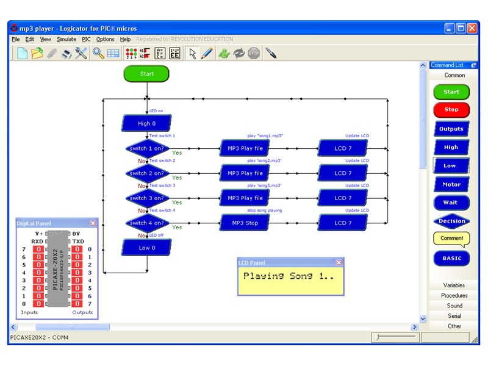The width and height of the screenshot is (488, 366).
Task: Pick the Decision diamond command
Action: tap(451, 221)
